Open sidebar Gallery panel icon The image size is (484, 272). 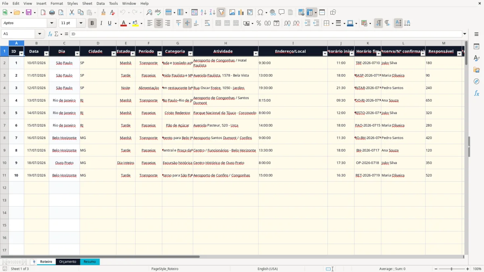point(476,70)
